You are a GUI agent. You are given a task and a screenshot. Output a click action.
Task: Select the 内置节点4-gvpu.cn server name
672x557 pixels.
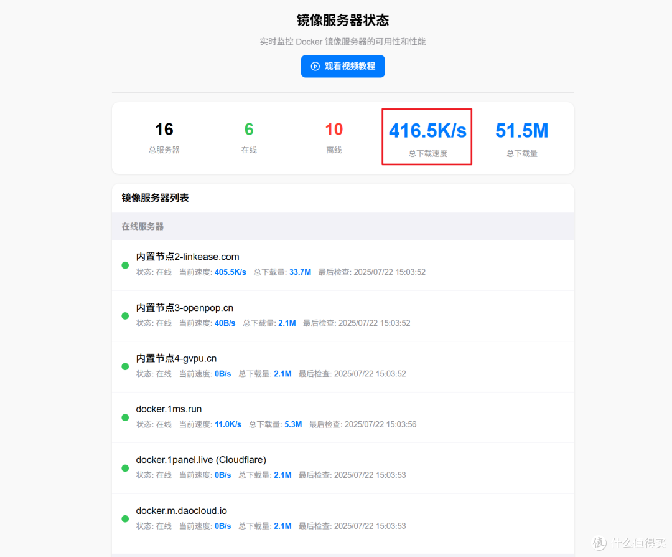pyautogui.click(x=176, y=358)
